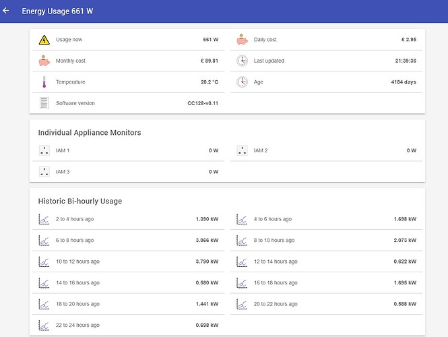Open '8 to 10 hours ago' label
This screenshot has height=337, width=448.
tap(274, 241)
